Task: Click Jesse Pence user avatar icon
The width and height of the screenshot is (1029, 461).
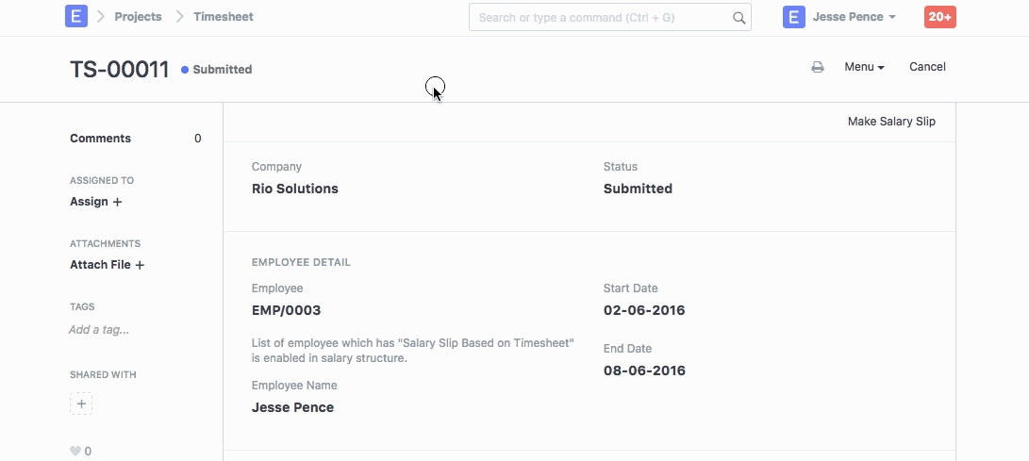Action: 794,17
